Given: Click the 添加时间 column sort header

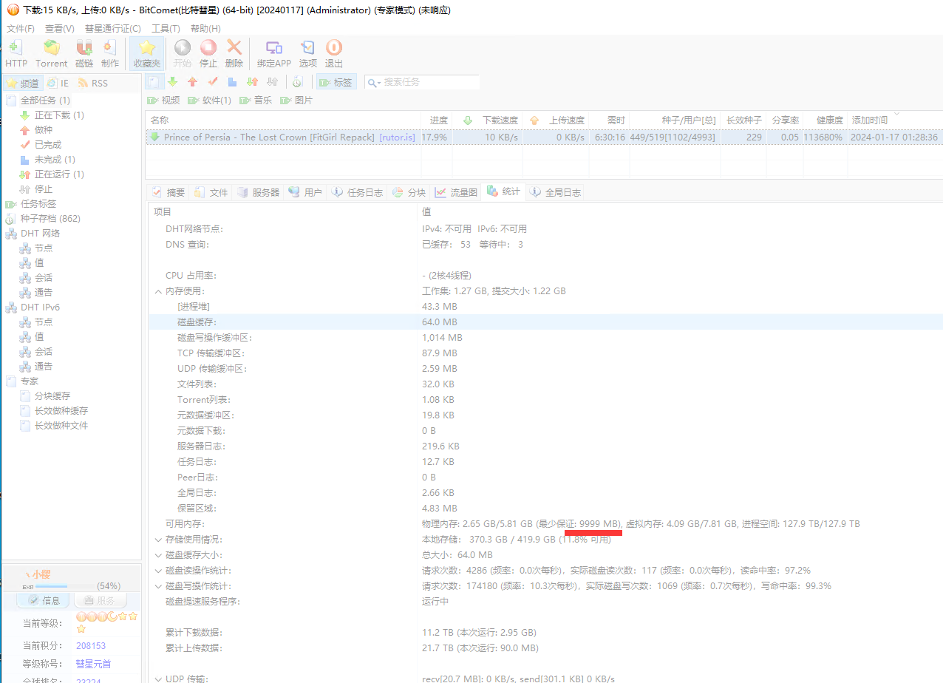Looking at the screenshot, I should 870,120.
